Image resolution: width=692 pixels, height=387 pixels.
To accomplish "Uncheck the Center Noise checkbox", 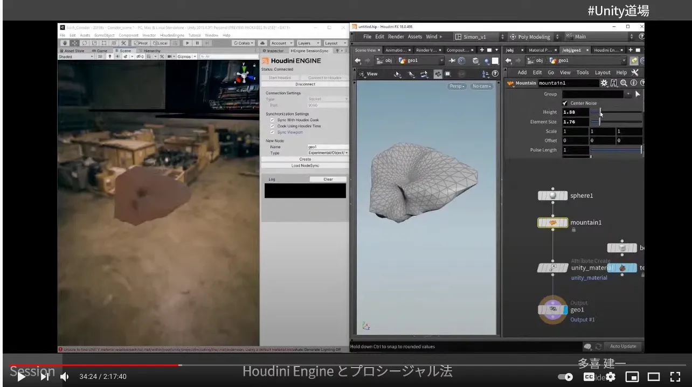I will tap(565, 103).
